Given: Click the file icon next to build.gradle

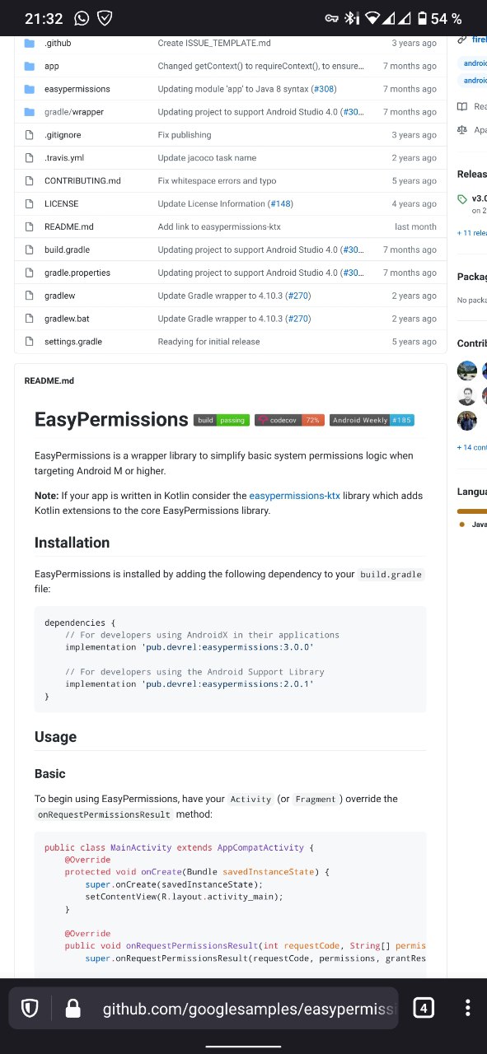Looking at the screenshot, I should (x=30, y=250).
